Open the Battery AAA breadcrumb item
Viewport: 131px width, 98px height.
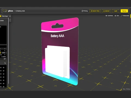tap(20, 11)
